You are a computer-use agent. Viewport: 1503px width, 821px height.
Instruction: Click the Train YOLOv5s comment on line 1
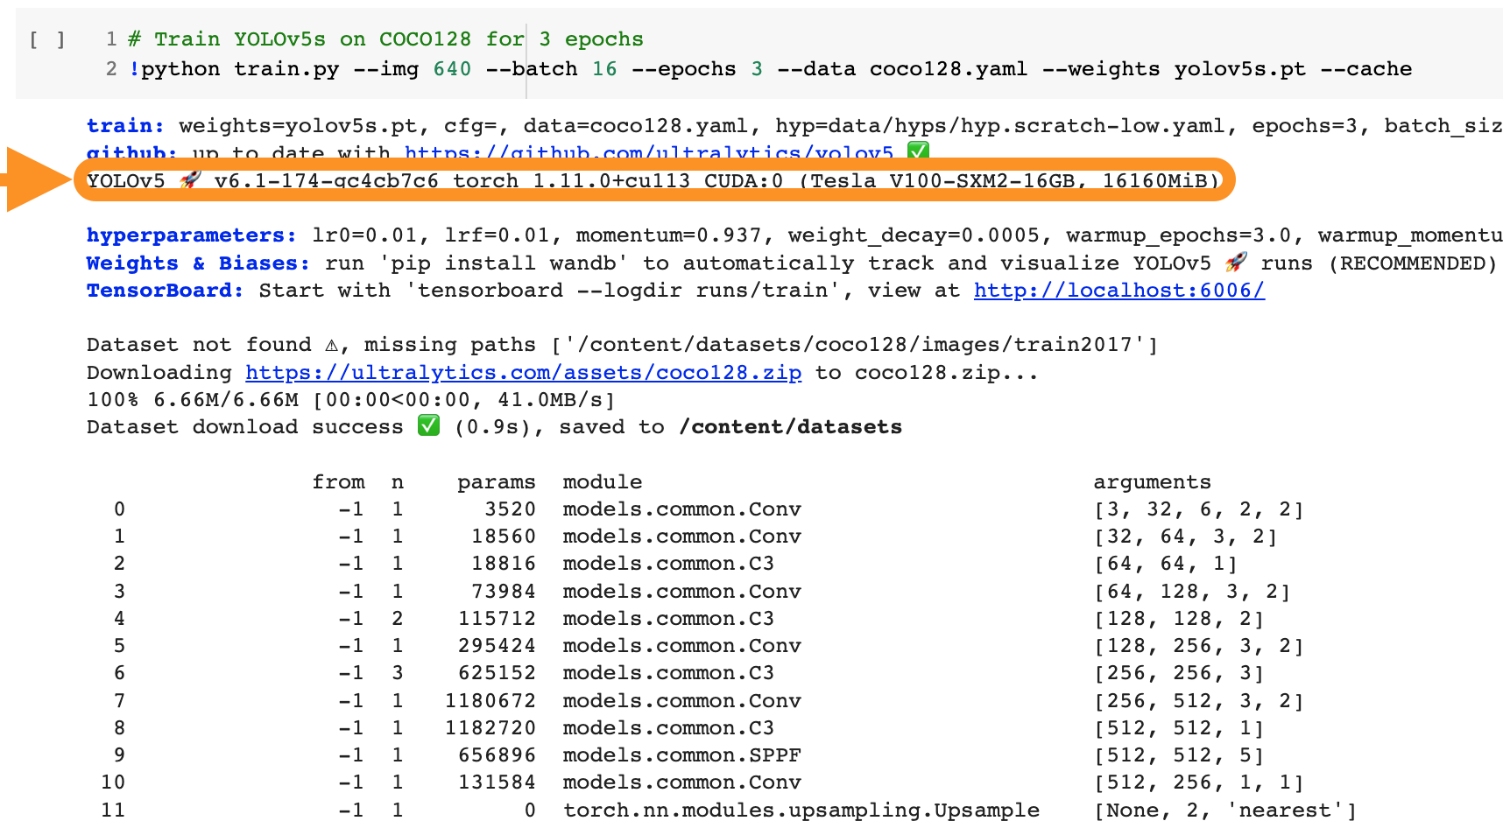(x=385, y=39)
